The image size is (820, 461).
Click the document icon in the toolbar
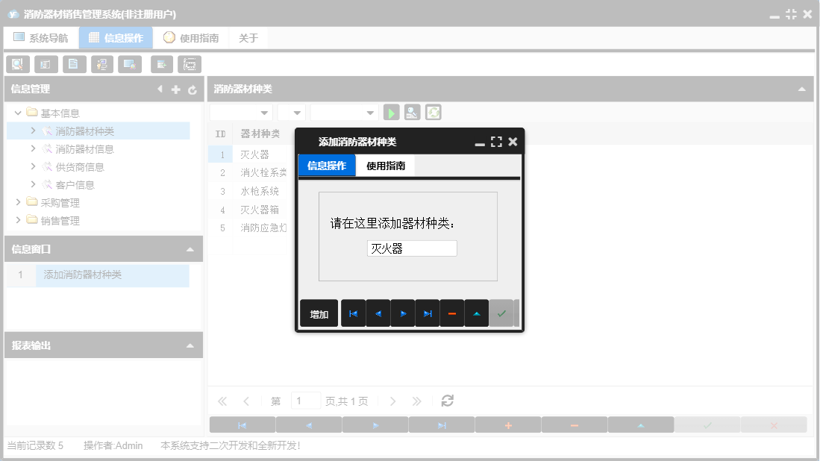tap(74, 64)
